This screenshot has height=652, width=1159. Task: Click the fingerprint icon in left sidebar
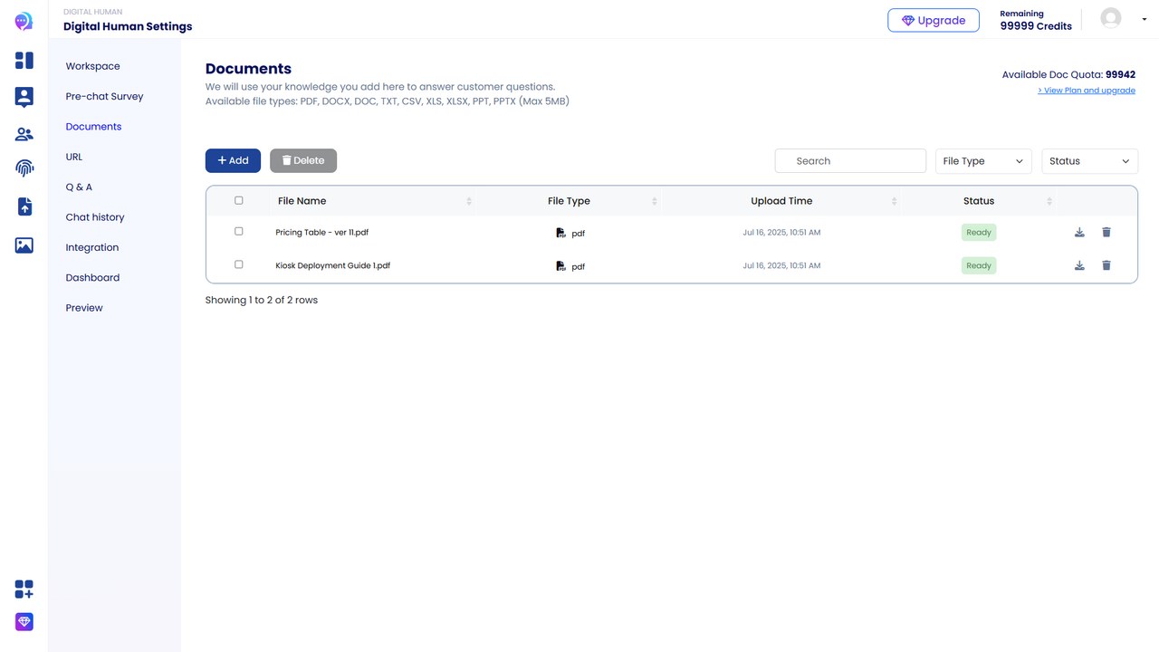point(24,168)
